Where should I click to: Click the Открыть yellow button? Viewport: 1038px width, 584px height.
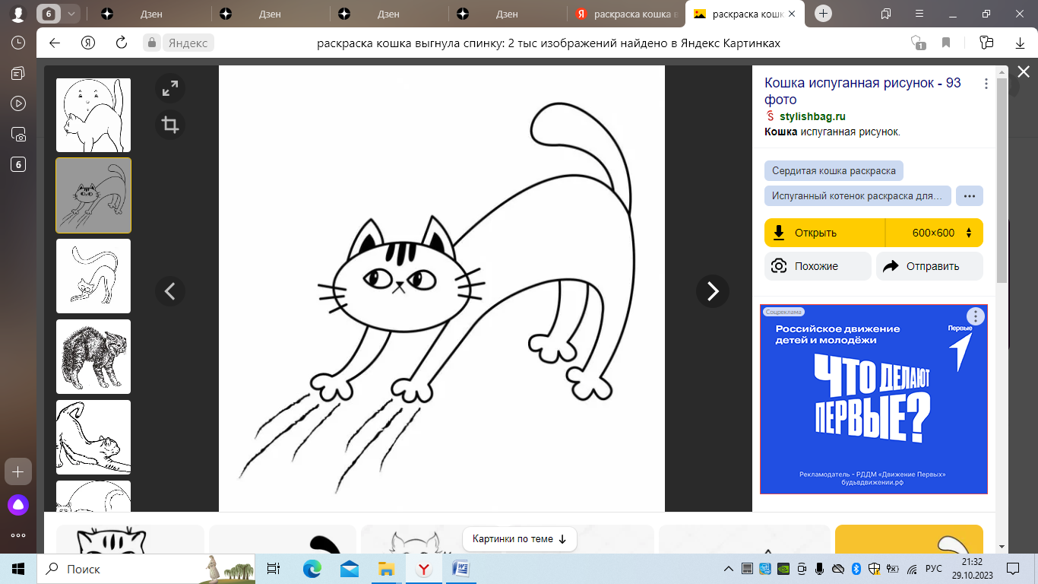(824, 233)
